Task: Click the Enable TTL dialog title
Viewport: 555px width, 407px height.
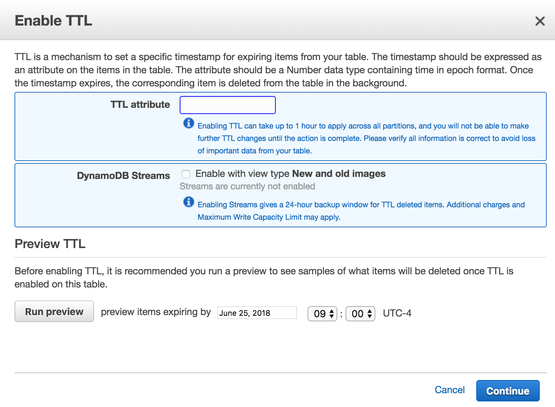Action: 54,21
